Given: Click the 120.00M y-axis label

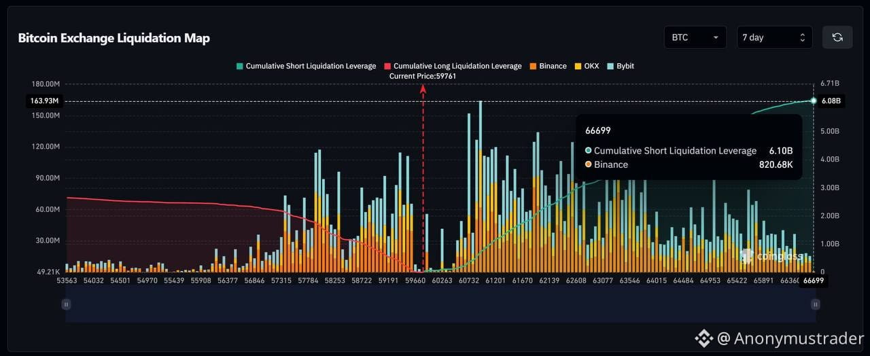Looking at the screenshot, I should 46,147.
